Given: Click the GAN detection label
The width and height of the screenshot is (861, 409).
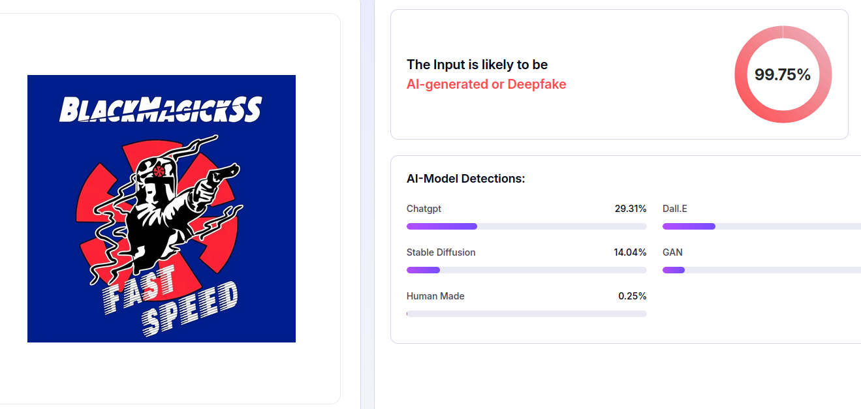Looking at the screenshot, I should click(672, 252).
